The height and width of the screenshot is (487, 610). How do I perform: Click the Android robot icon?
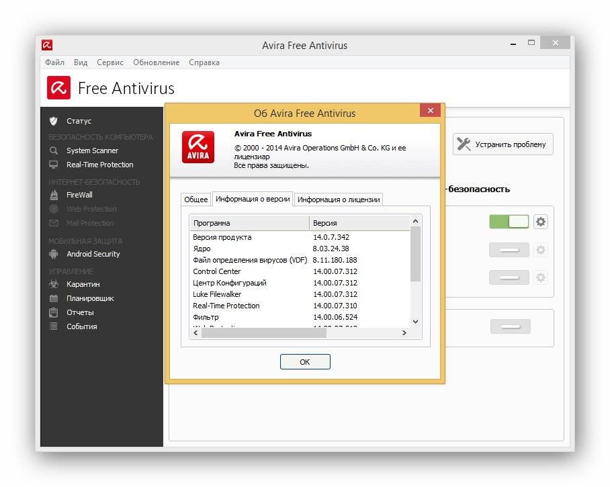pos(54,254)
